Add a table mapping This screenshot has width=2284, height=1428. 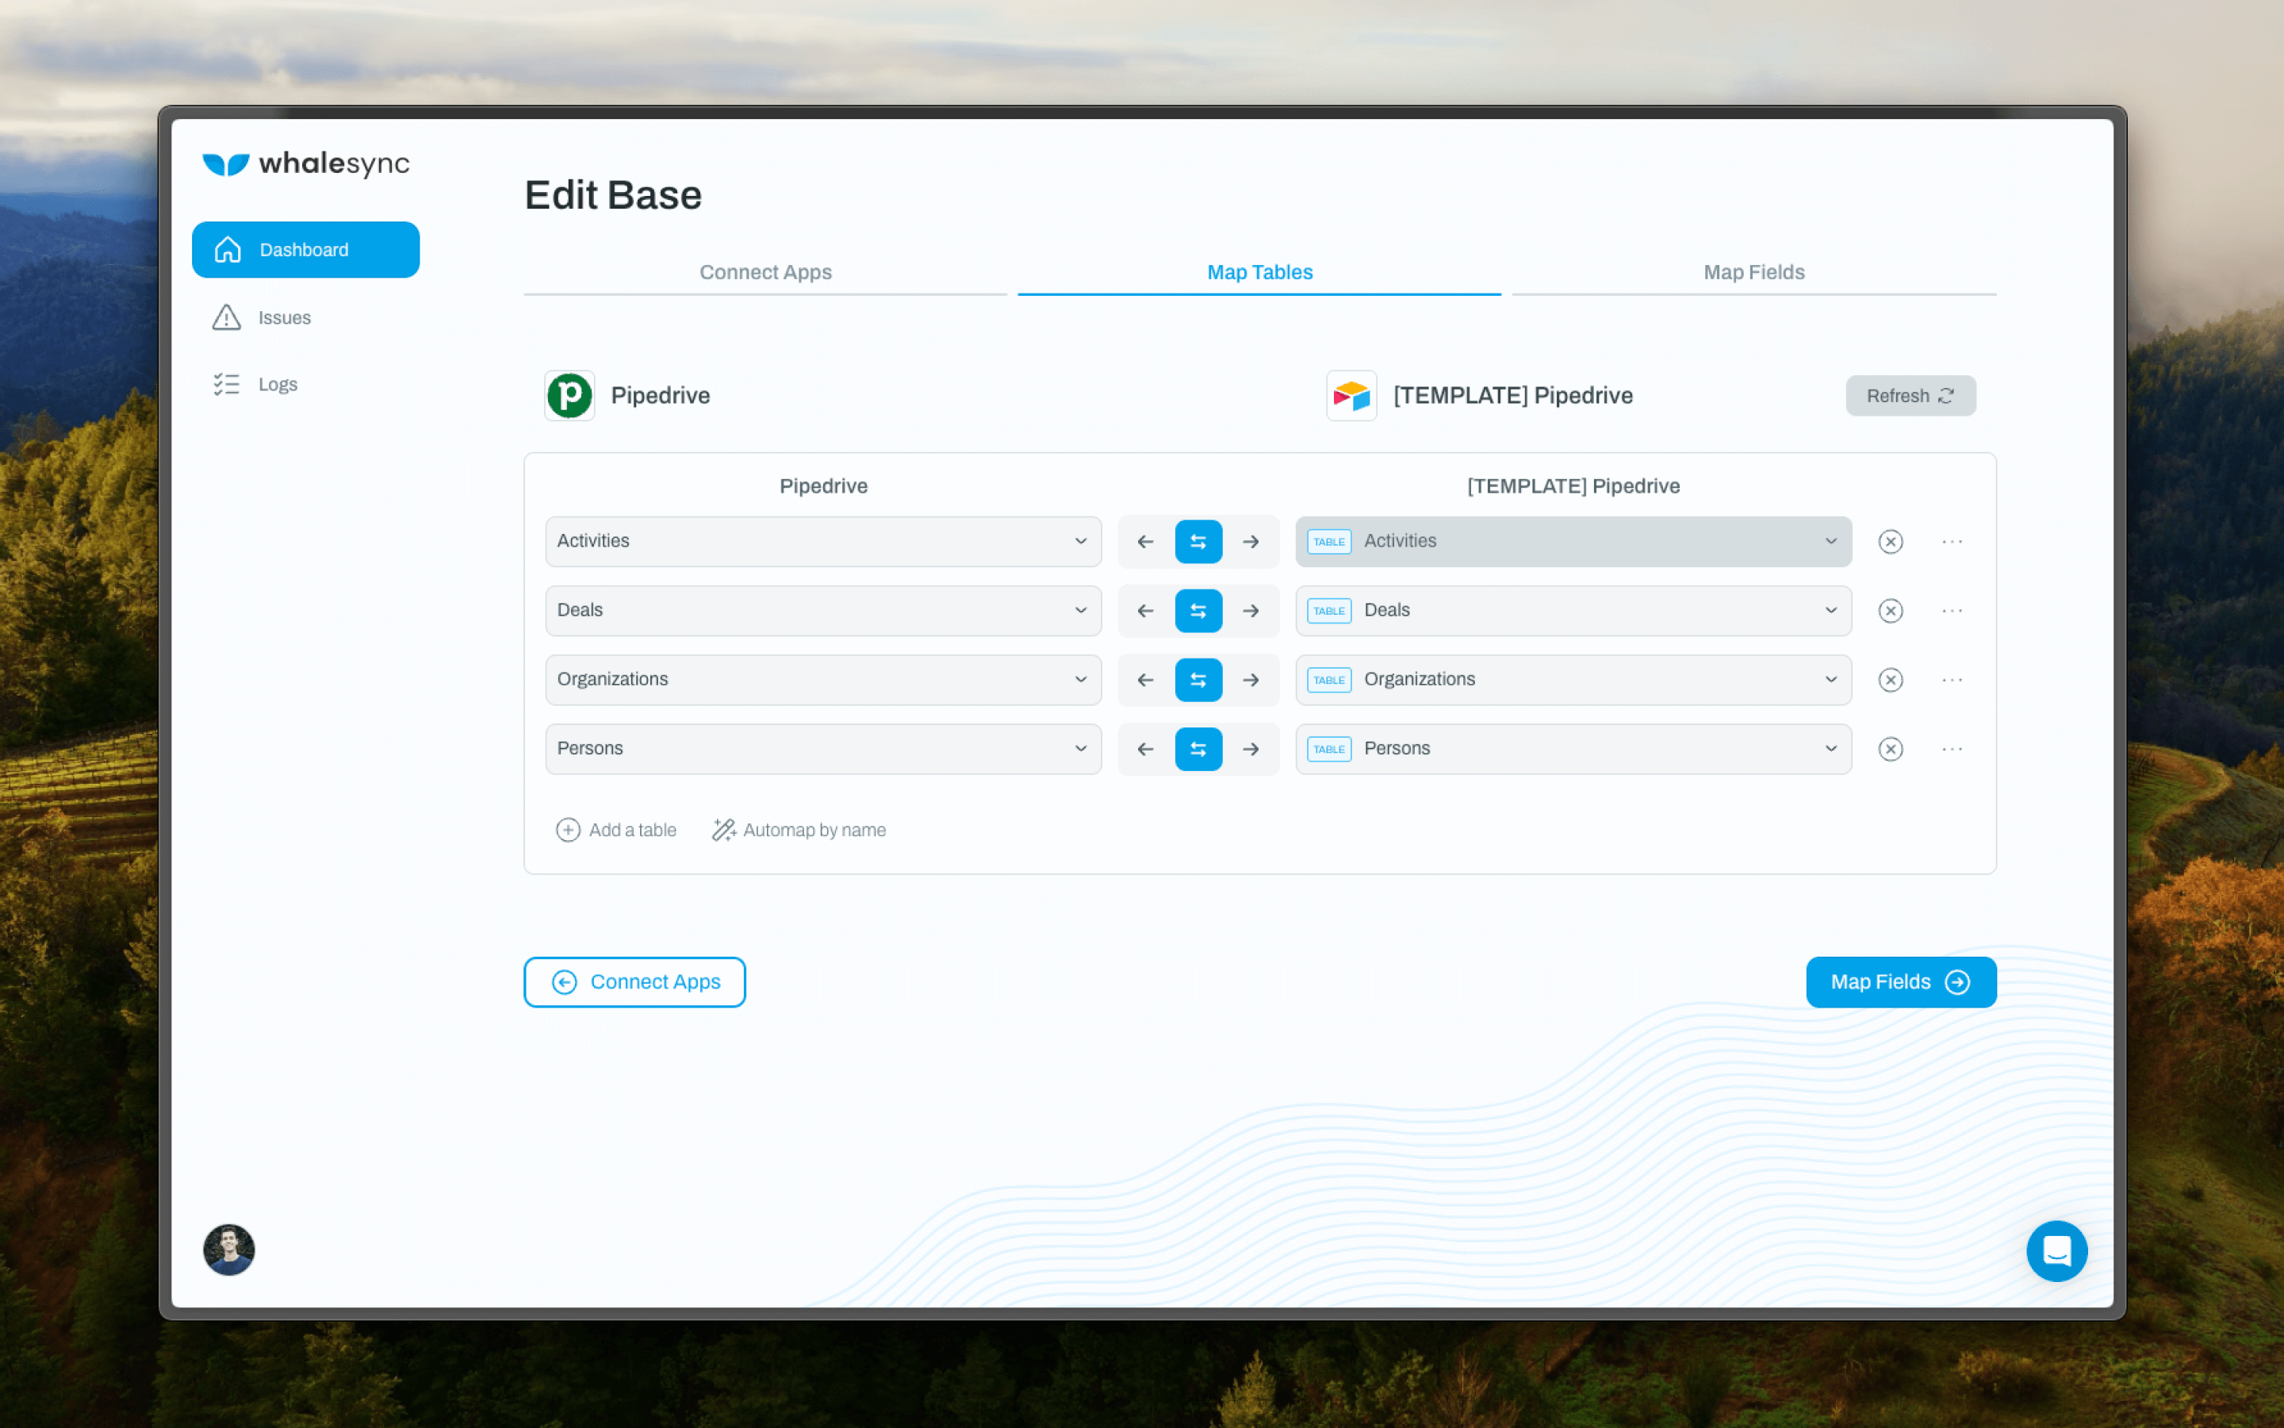(x=615, y=829)
